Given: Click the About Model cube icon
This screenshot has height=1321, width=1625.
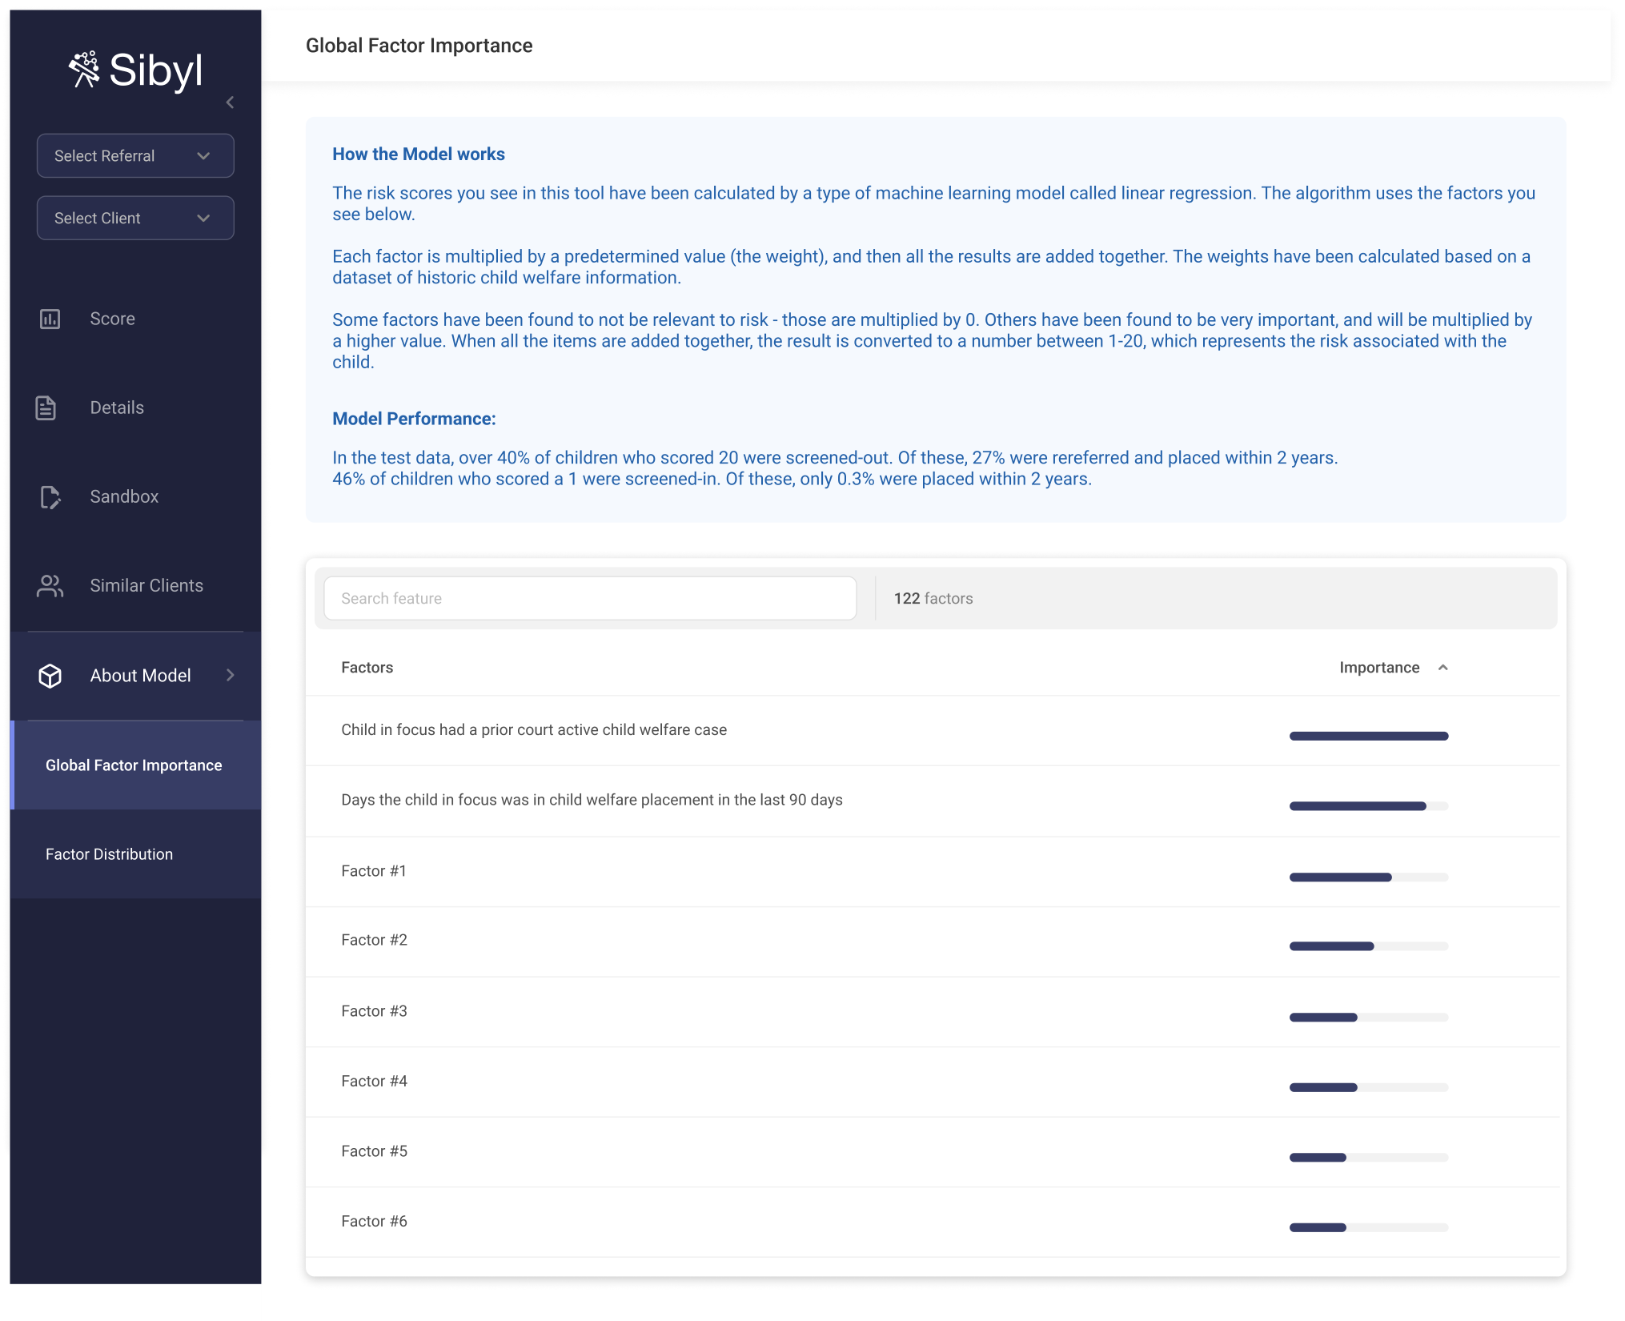Looking at the screenshot, I should click(x=50, y=676).
